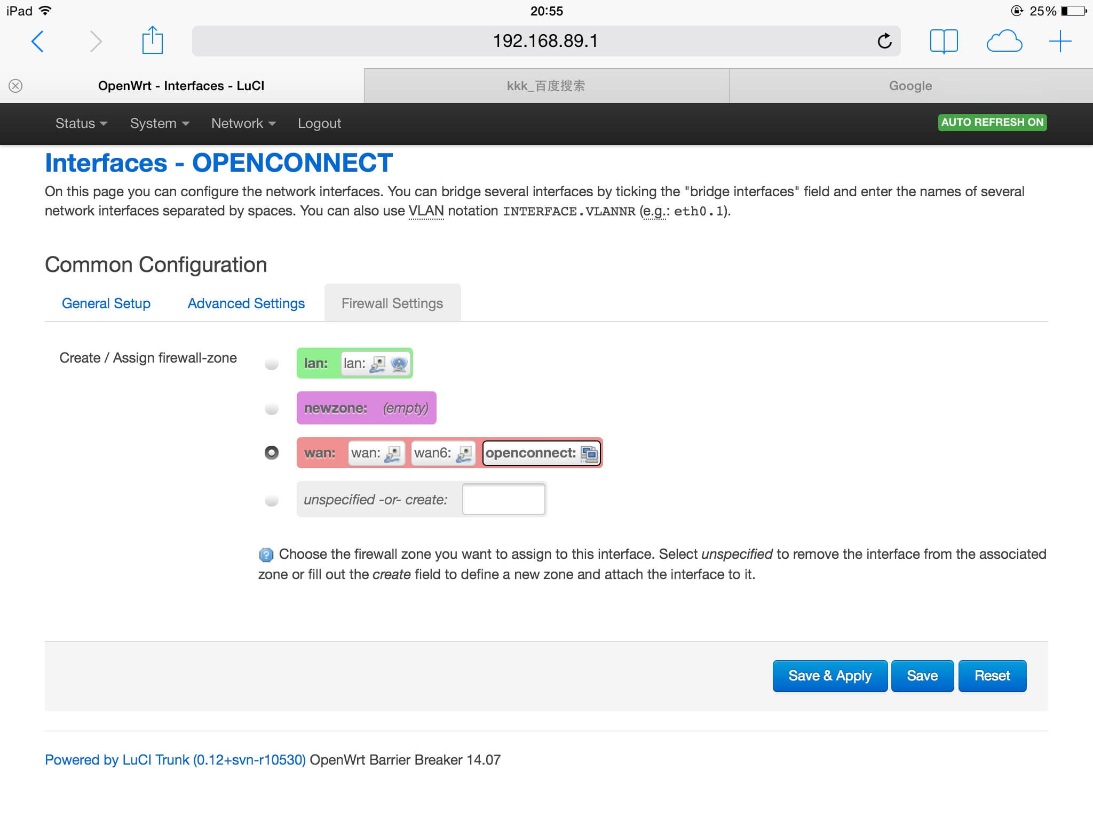Screen dimensions: 1093x819
Task: Click the dotted-underlined VLAN abbreviation
Action: click(426, 211)
